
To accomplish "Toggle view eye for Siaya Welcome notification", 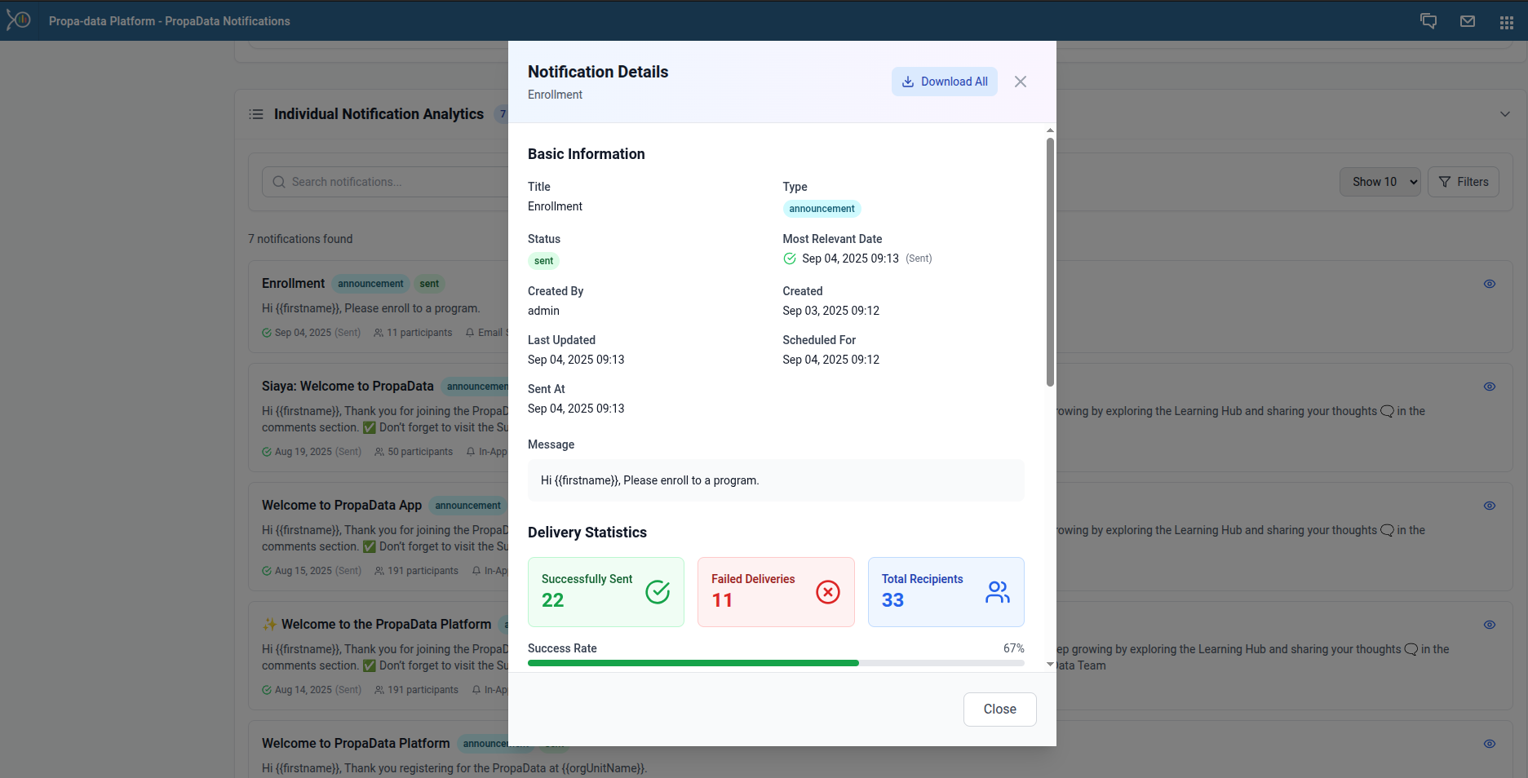I will click(1489, 387).
